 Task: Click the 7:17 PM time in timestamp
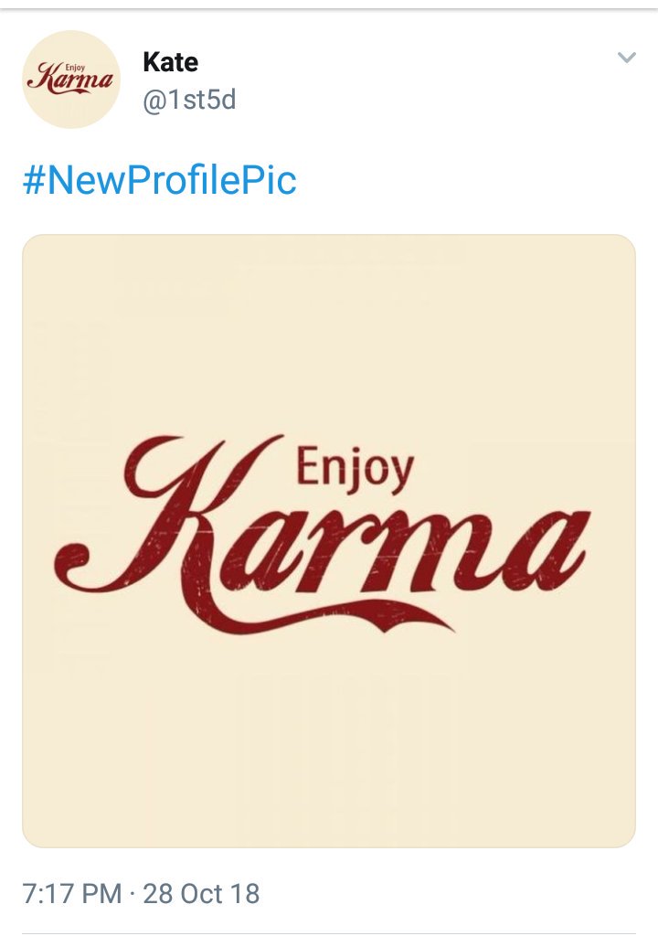71,893
